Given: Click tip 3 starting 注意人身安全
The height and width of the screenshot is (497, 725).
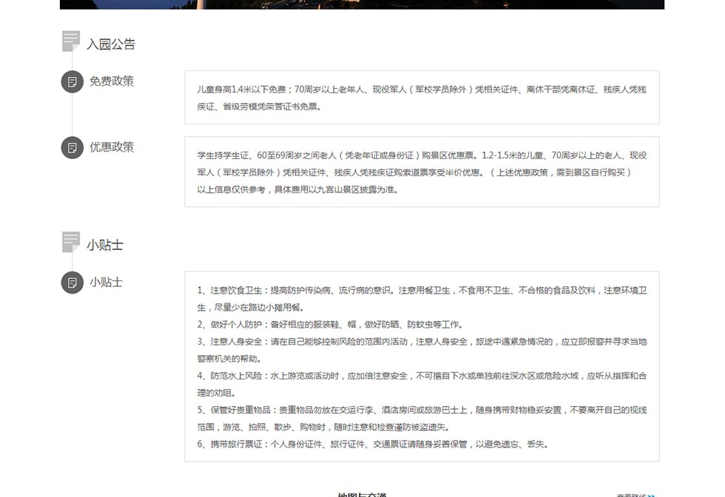Looking at the screenshot, I should (422, 342).
